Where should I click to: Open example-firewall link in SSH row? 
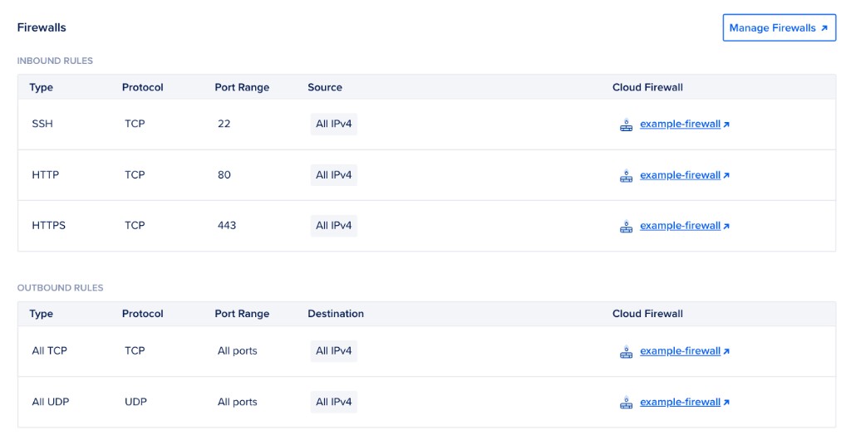point(685,125)
